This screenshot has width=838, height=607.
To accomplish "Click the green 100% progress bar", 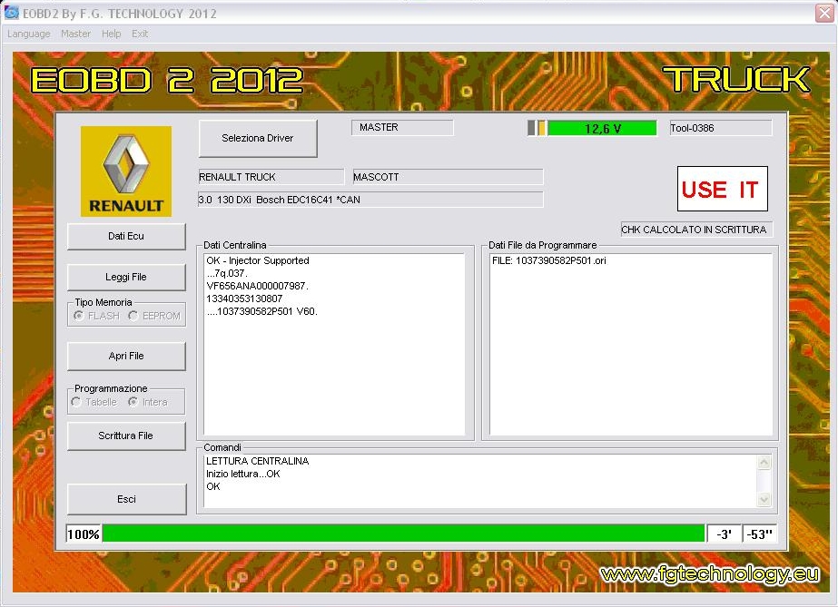I will [x=403, y=534].
